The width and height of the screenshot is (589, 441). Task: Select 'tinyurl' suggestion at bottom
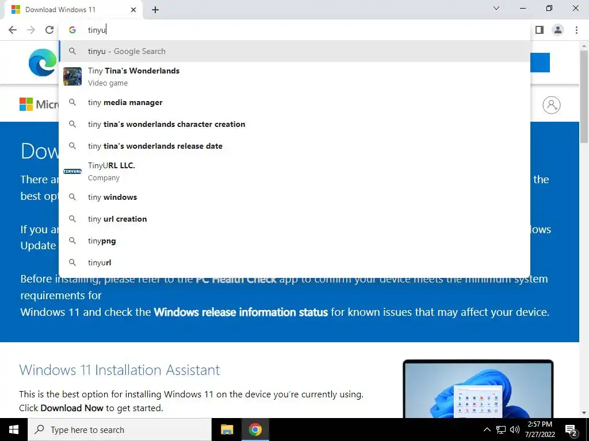point(294,262)
